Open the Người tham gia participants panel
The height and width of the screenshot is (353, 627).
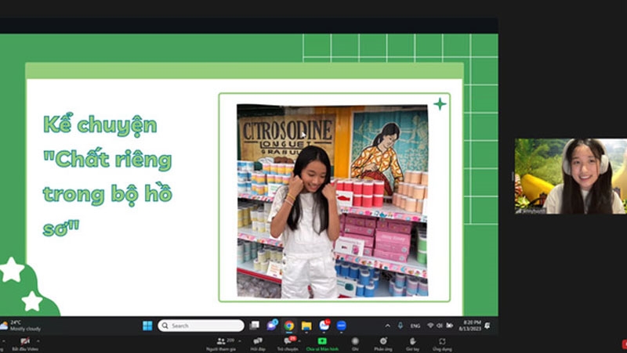(x=221, y=344)
